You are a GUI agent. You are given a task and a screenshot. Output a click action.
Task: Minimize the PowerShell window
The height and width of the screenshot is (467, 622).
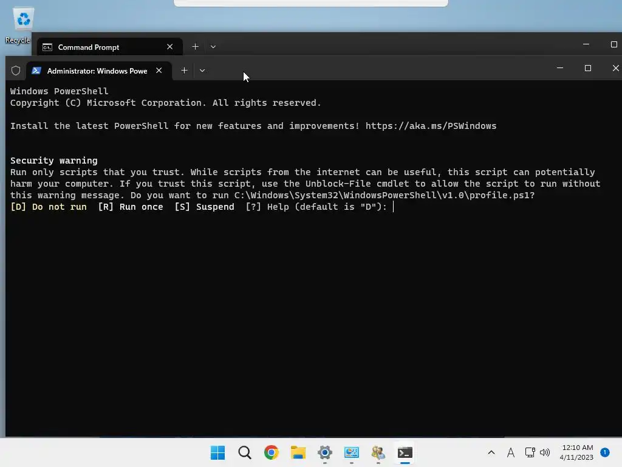click(560, 68)
